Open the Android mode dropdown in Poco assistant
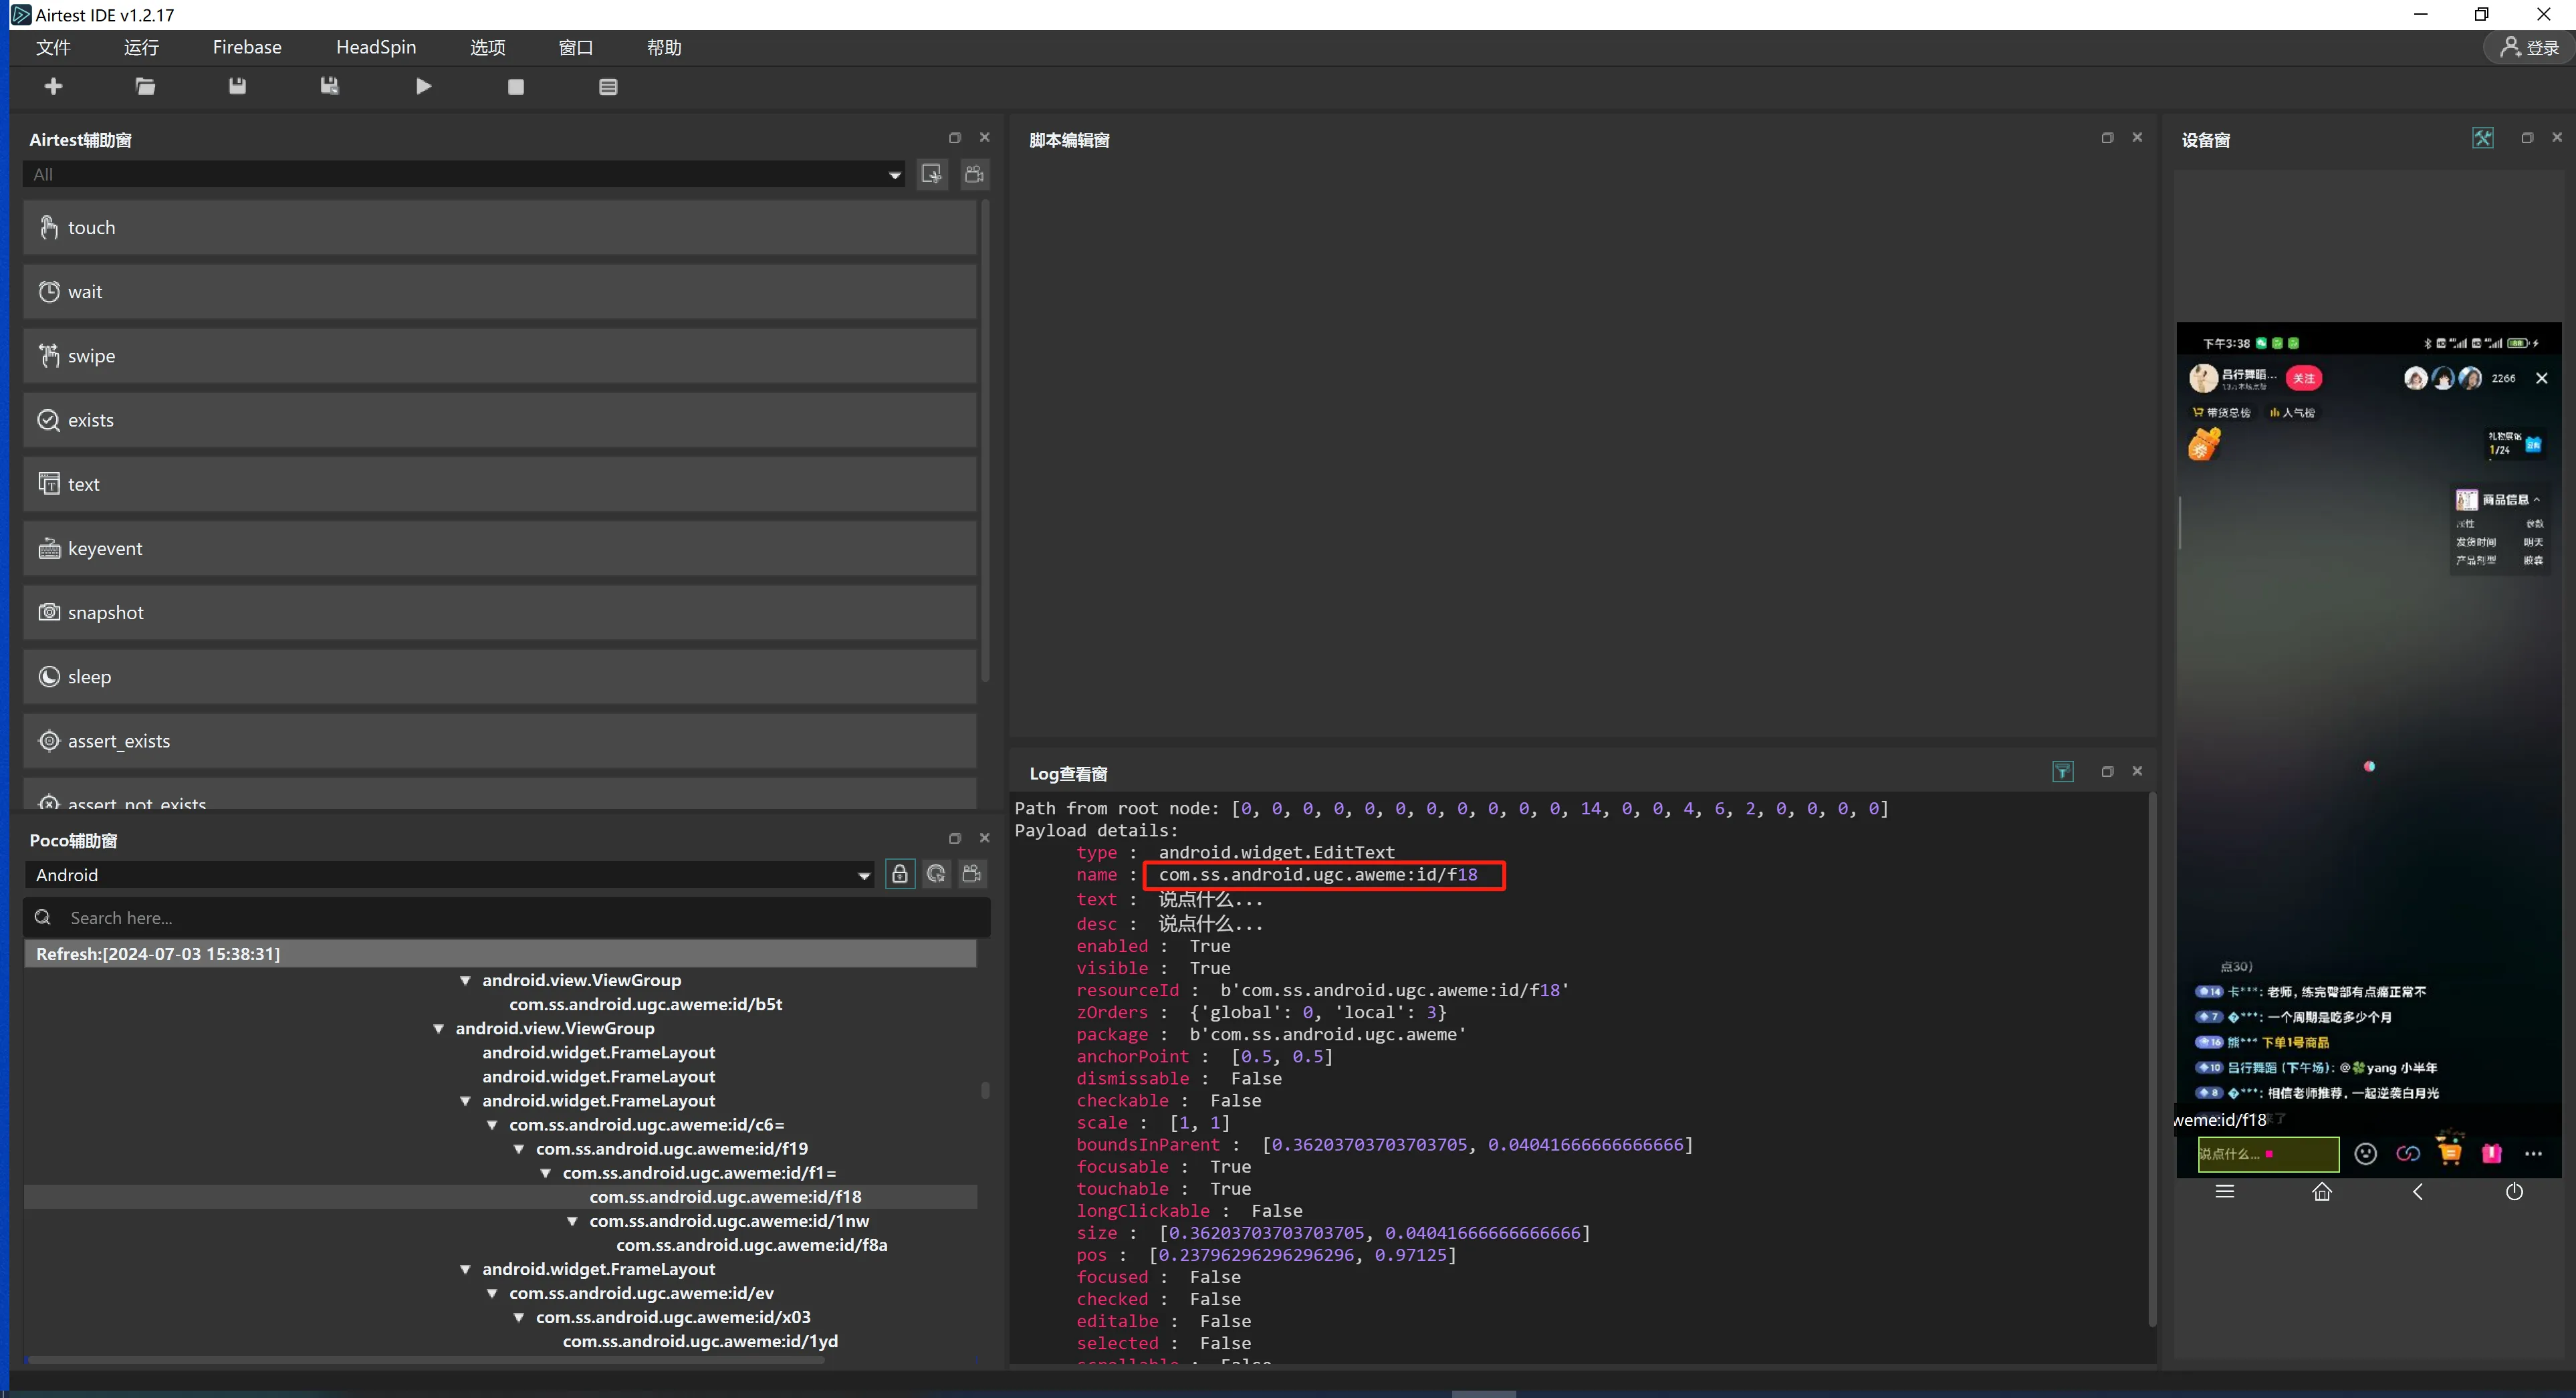Viewport: 2576px width, 1398px height. 450,875
